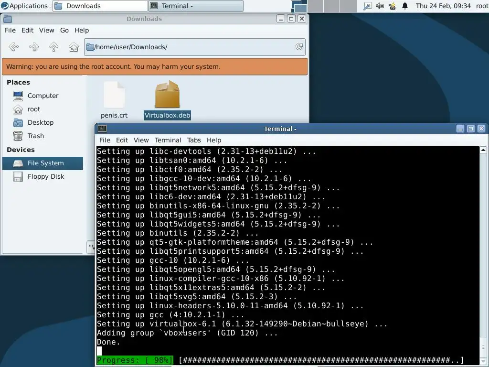Viewport: 489px width, 367px height.
Task: Click the terminal scrollbar up arrow
Action: pos(483,150)
